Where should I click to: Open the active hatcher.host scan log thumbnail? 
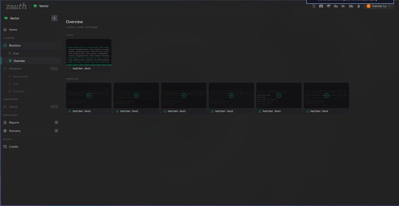pyautogui.click(x=89, y=52)
